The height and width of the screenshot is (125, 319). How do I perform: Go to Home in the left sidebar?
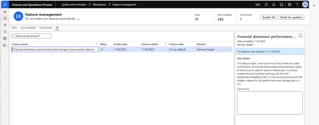pos(5,18)
